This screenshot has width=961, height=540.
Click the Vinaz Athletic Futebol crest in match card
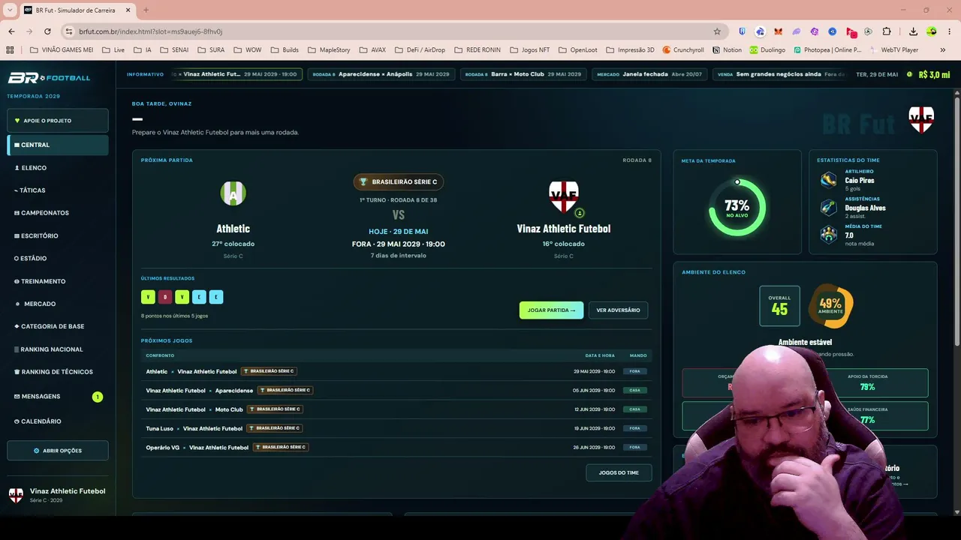564,196
